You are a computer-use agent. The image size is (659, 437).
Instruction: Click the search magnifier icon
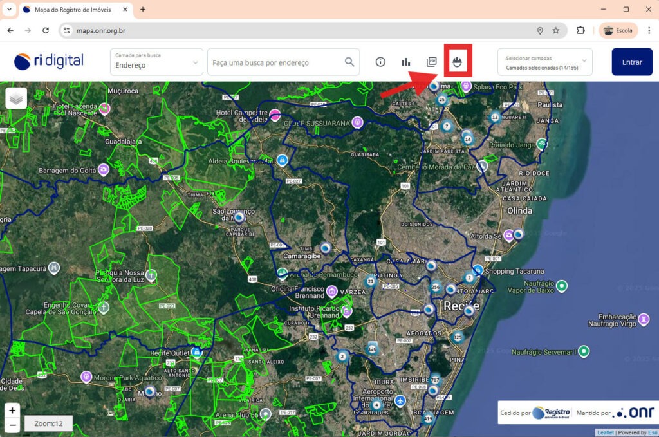[x=349, y=62]
